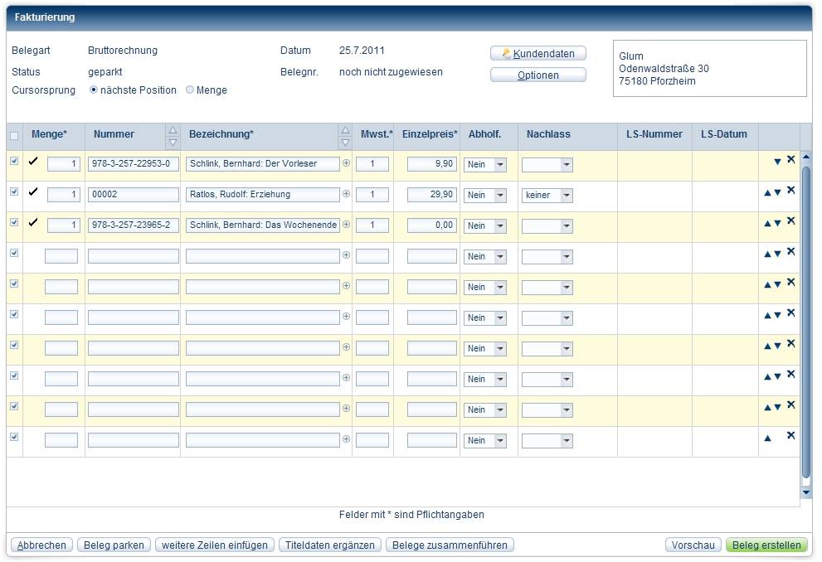Click the Optionen button
This screenshot has height=562, width=822.
537,75
